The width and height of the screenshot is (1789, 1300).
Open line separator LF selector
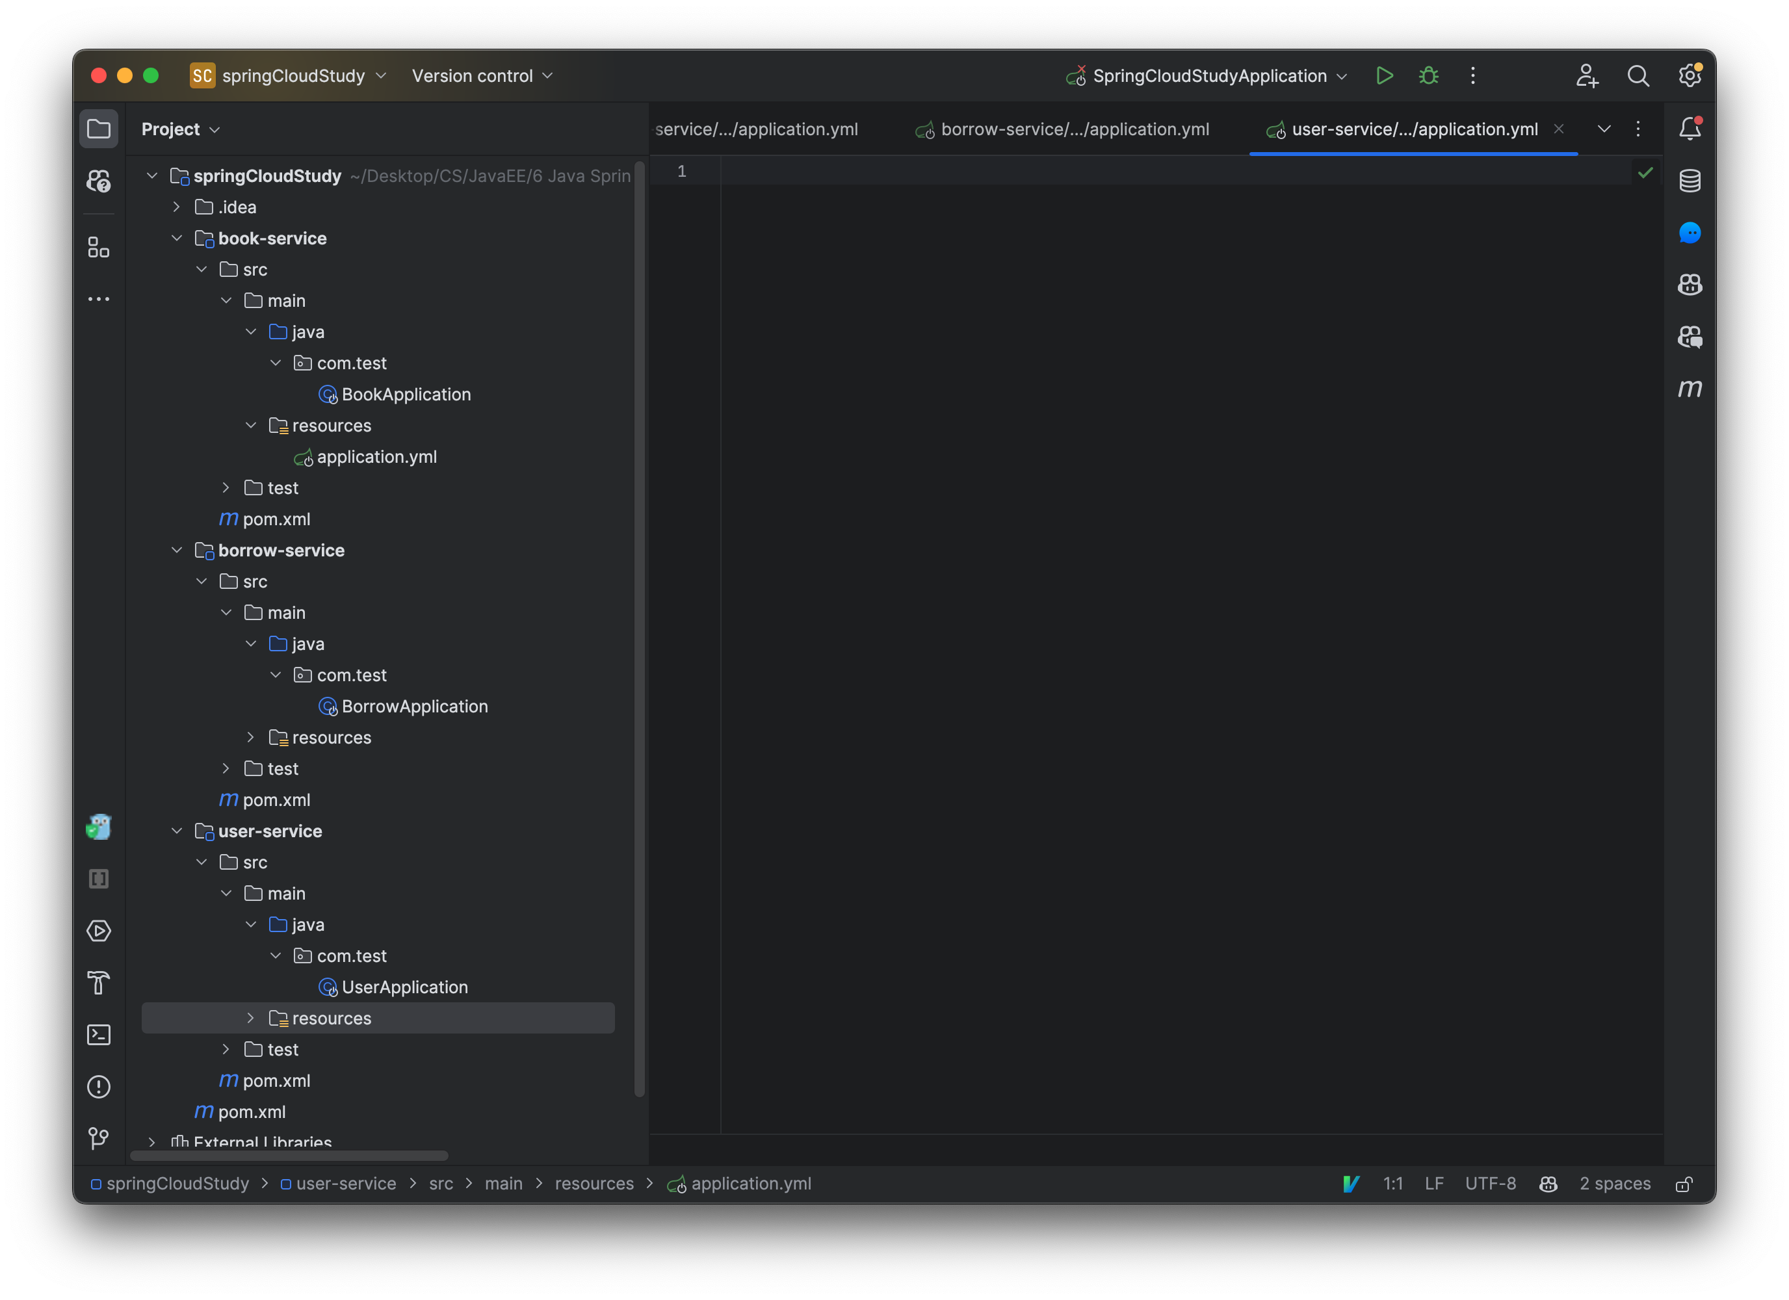(x=1434, y=1184)
